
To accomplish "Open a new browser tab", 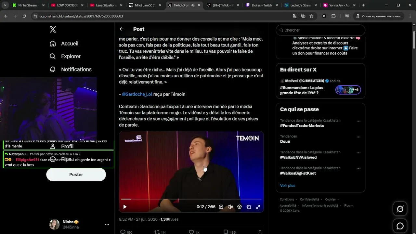I will point(363,5).
